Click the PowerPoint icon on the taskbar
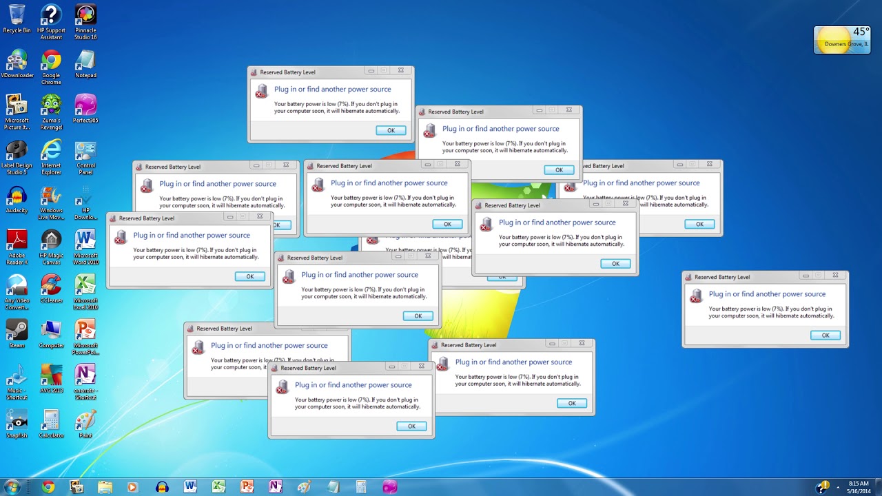882x496 pixels. 247,487
